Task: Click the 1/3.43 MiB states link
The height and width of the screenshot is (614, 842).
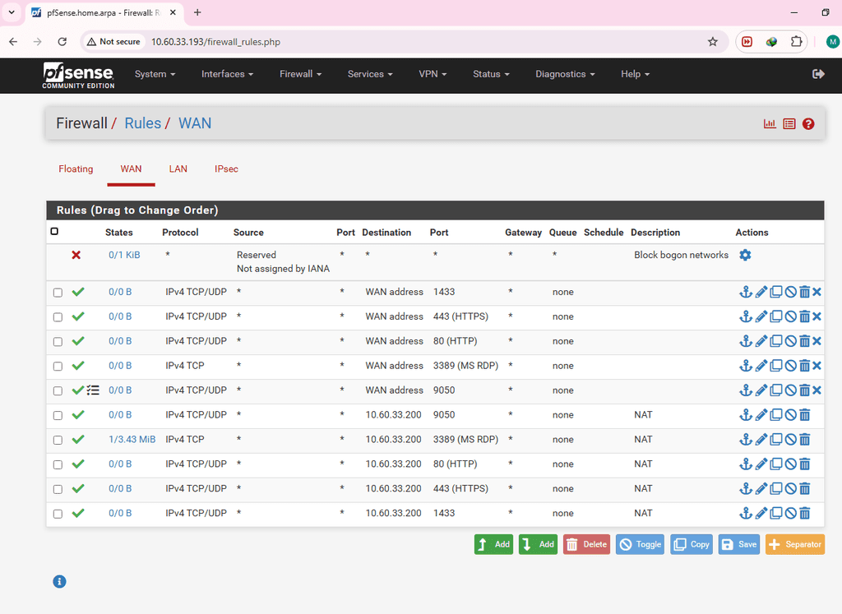Action: click(132, 440)
